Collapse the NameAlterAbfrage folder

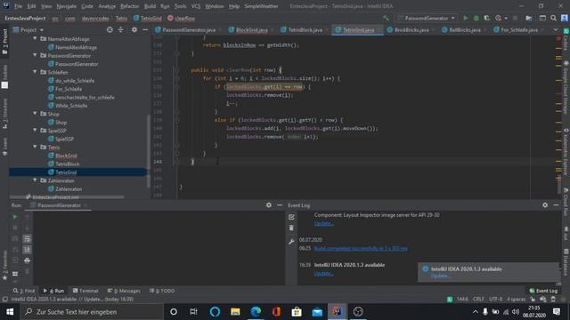[x=35, y=38]
